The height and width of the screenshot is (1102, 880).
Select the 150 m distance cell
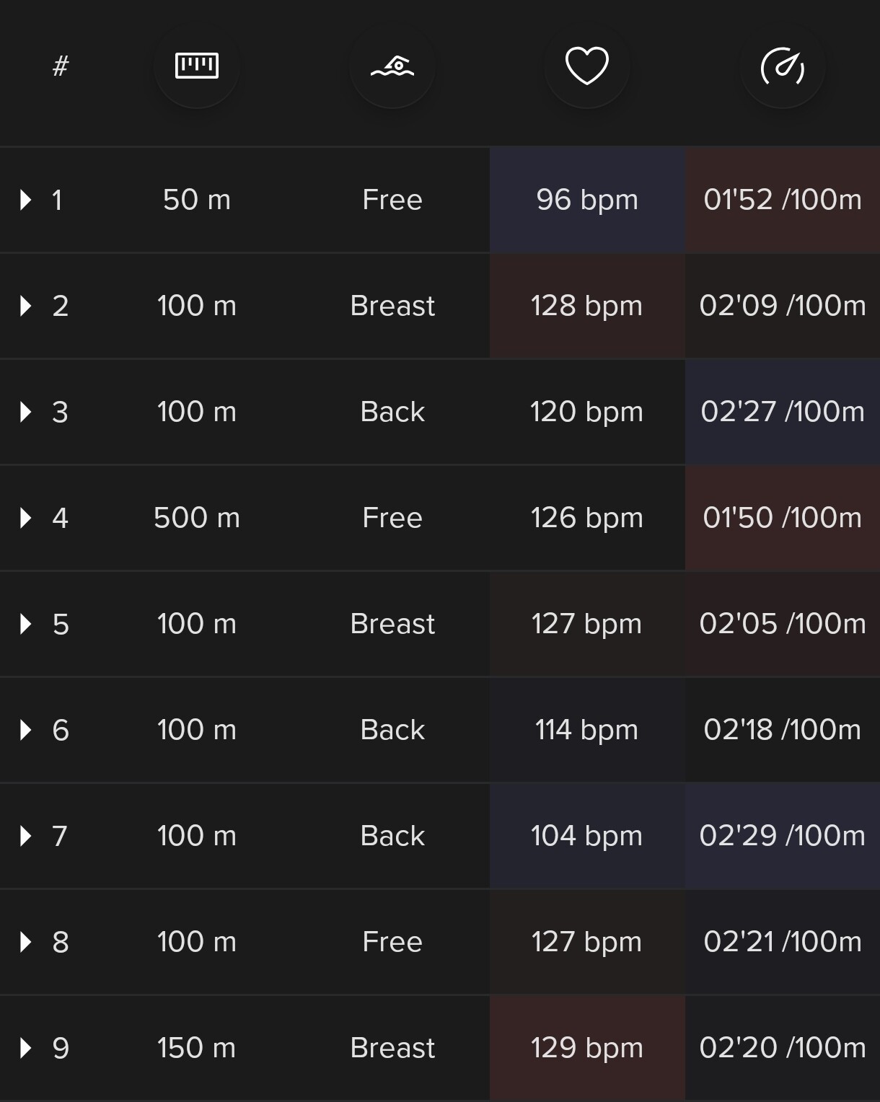pos(197,1048)
